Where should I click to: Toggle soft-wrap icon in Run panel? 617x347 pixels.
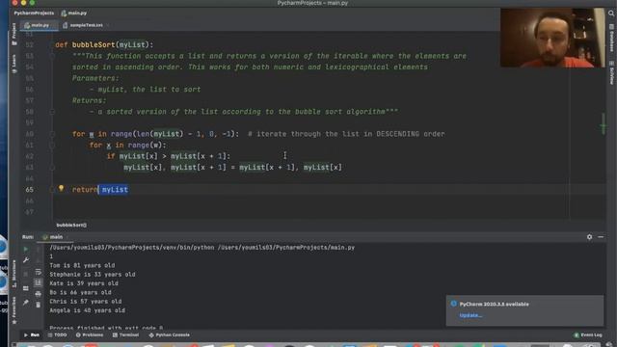pyautogui.click(x=39, y=272)
